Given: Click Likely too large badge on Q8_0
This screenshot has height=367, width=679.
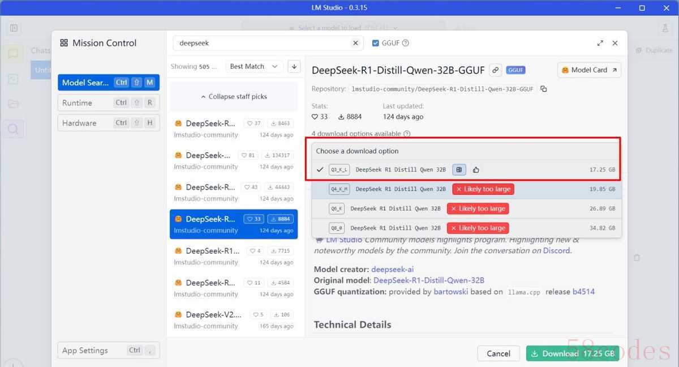Looking at the screenshot, I should click(478, 228).
